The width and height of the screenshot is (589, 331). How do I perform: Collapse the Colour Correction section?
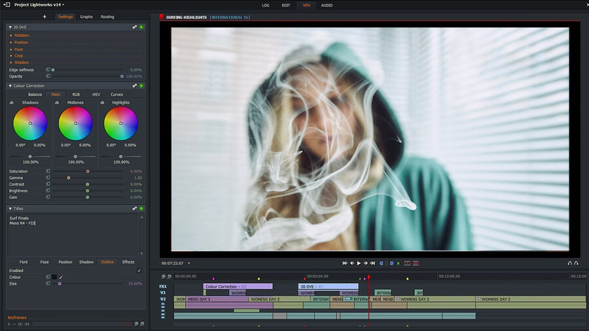coord(10,86)
